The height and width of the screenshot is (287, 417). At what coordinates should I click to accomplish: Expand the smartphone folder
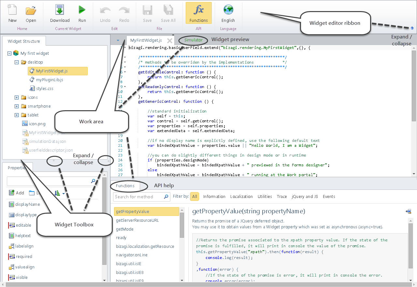[17, 106]
